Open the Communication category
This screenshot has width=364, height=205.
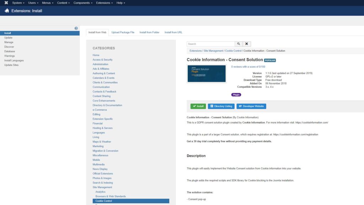(101, 87)
